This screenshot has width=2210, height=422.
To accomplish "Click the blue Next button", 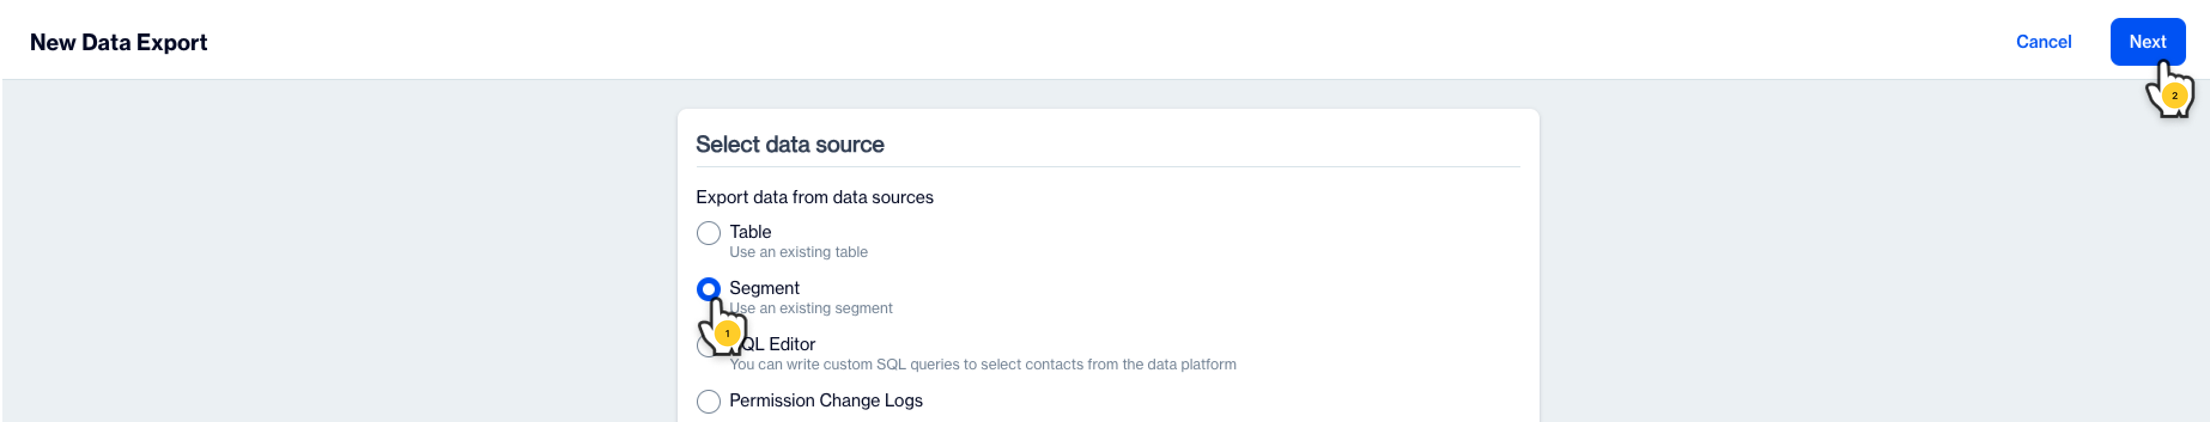I will tap(2146, 41).
